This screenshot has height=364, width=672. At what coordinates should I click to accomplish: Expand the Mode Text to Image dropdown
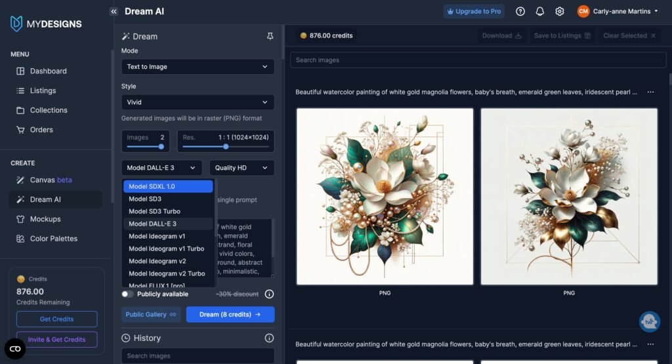[x=198, y=67]
